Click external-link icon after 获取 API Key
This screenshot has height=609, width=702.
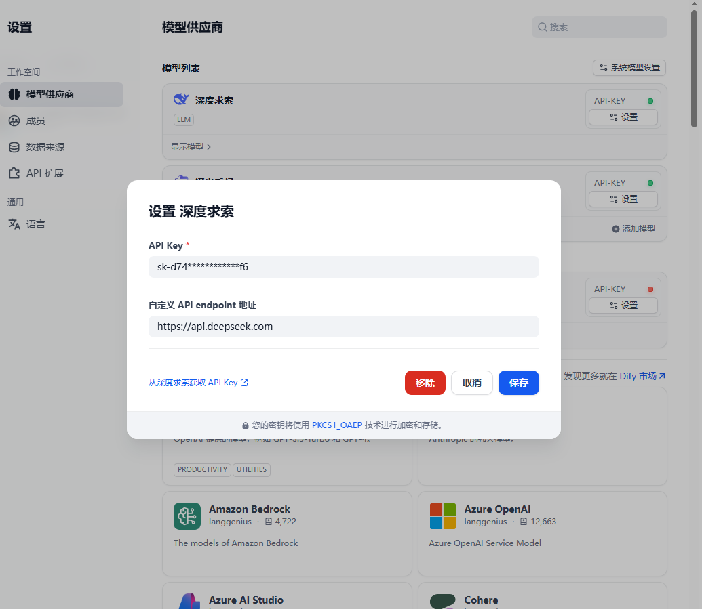pos(244,383)
